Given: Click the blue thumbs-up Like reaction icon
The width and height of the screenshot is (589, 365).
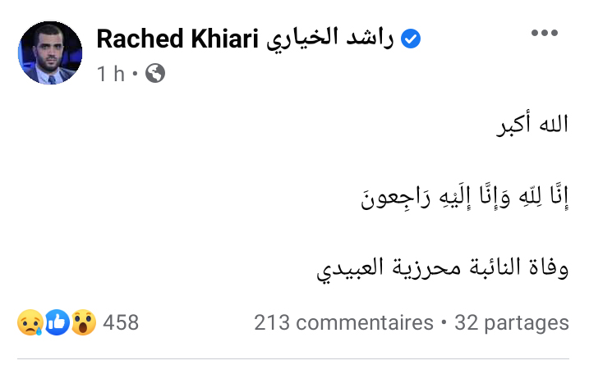Looking at the screenshot, I should tap(57, 322).
